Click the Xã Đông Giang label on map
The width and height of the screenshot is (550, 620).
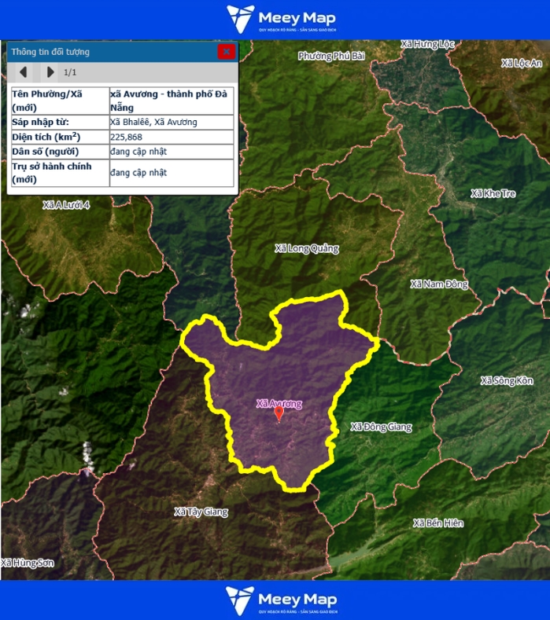pos(381,427)
